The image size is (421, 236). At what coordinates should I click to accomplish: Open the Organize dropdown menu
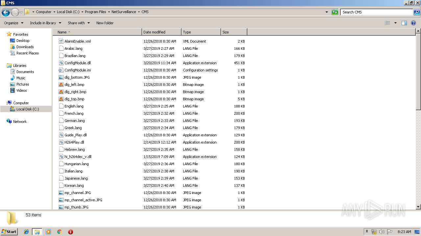pos(13,23)
